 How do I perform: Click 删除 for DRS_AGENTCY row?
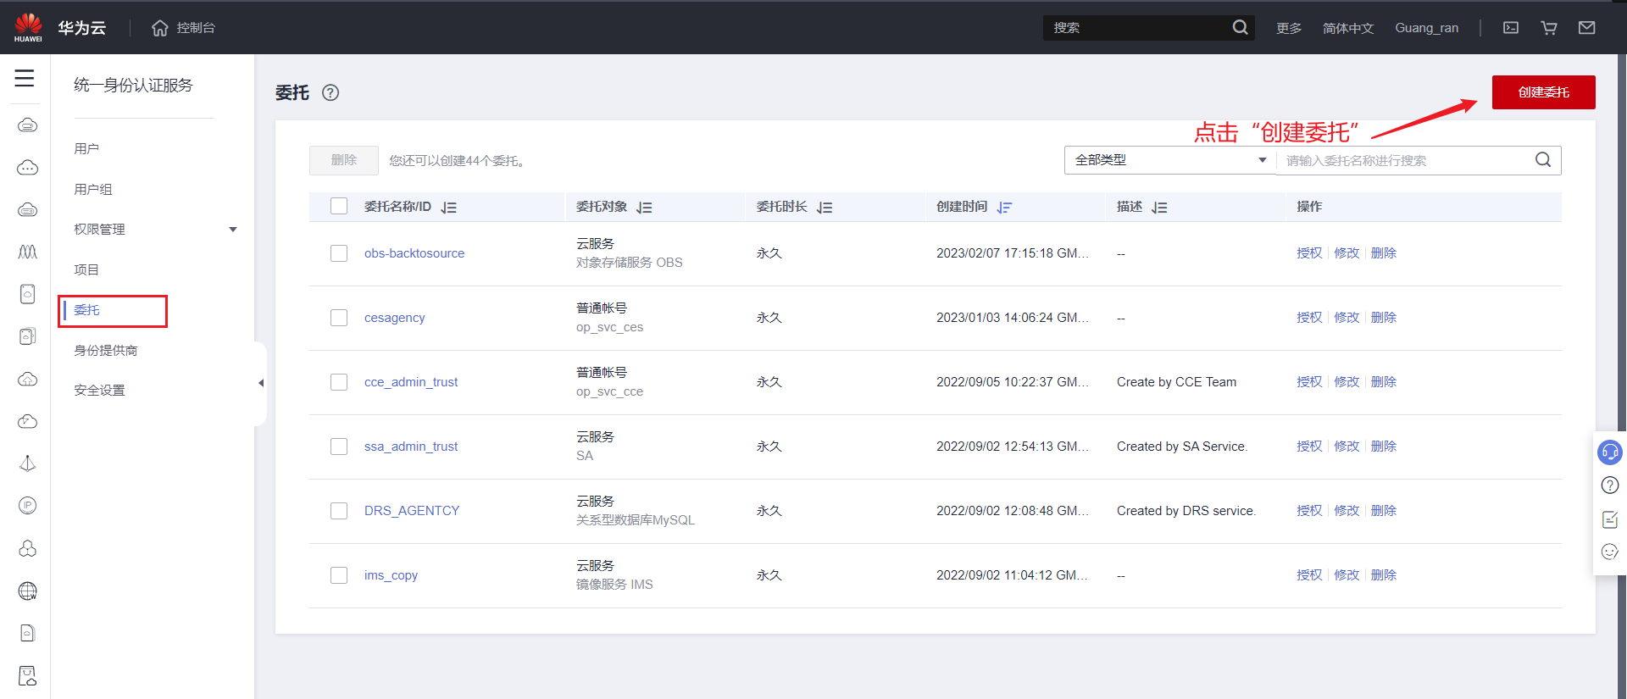(1384, 511)
